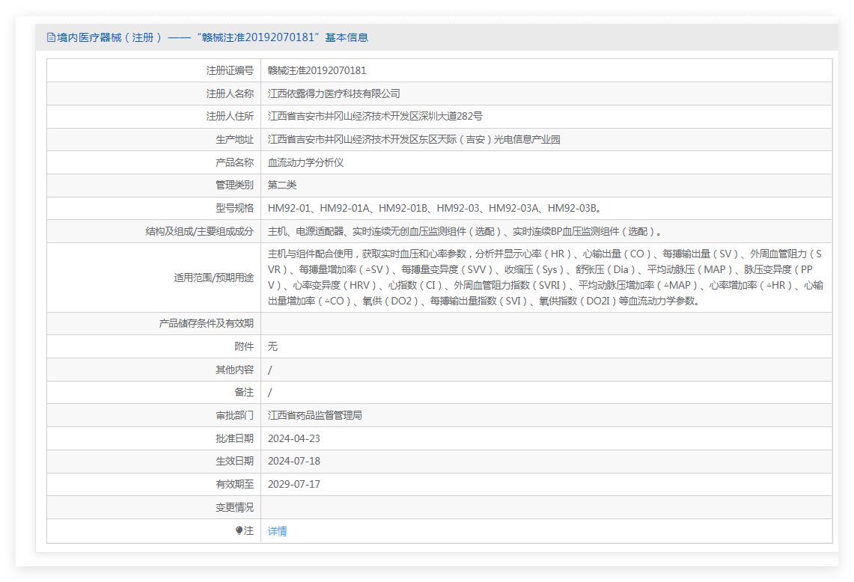Click expiry date 2029-07-17

click(x=294, y=485)
